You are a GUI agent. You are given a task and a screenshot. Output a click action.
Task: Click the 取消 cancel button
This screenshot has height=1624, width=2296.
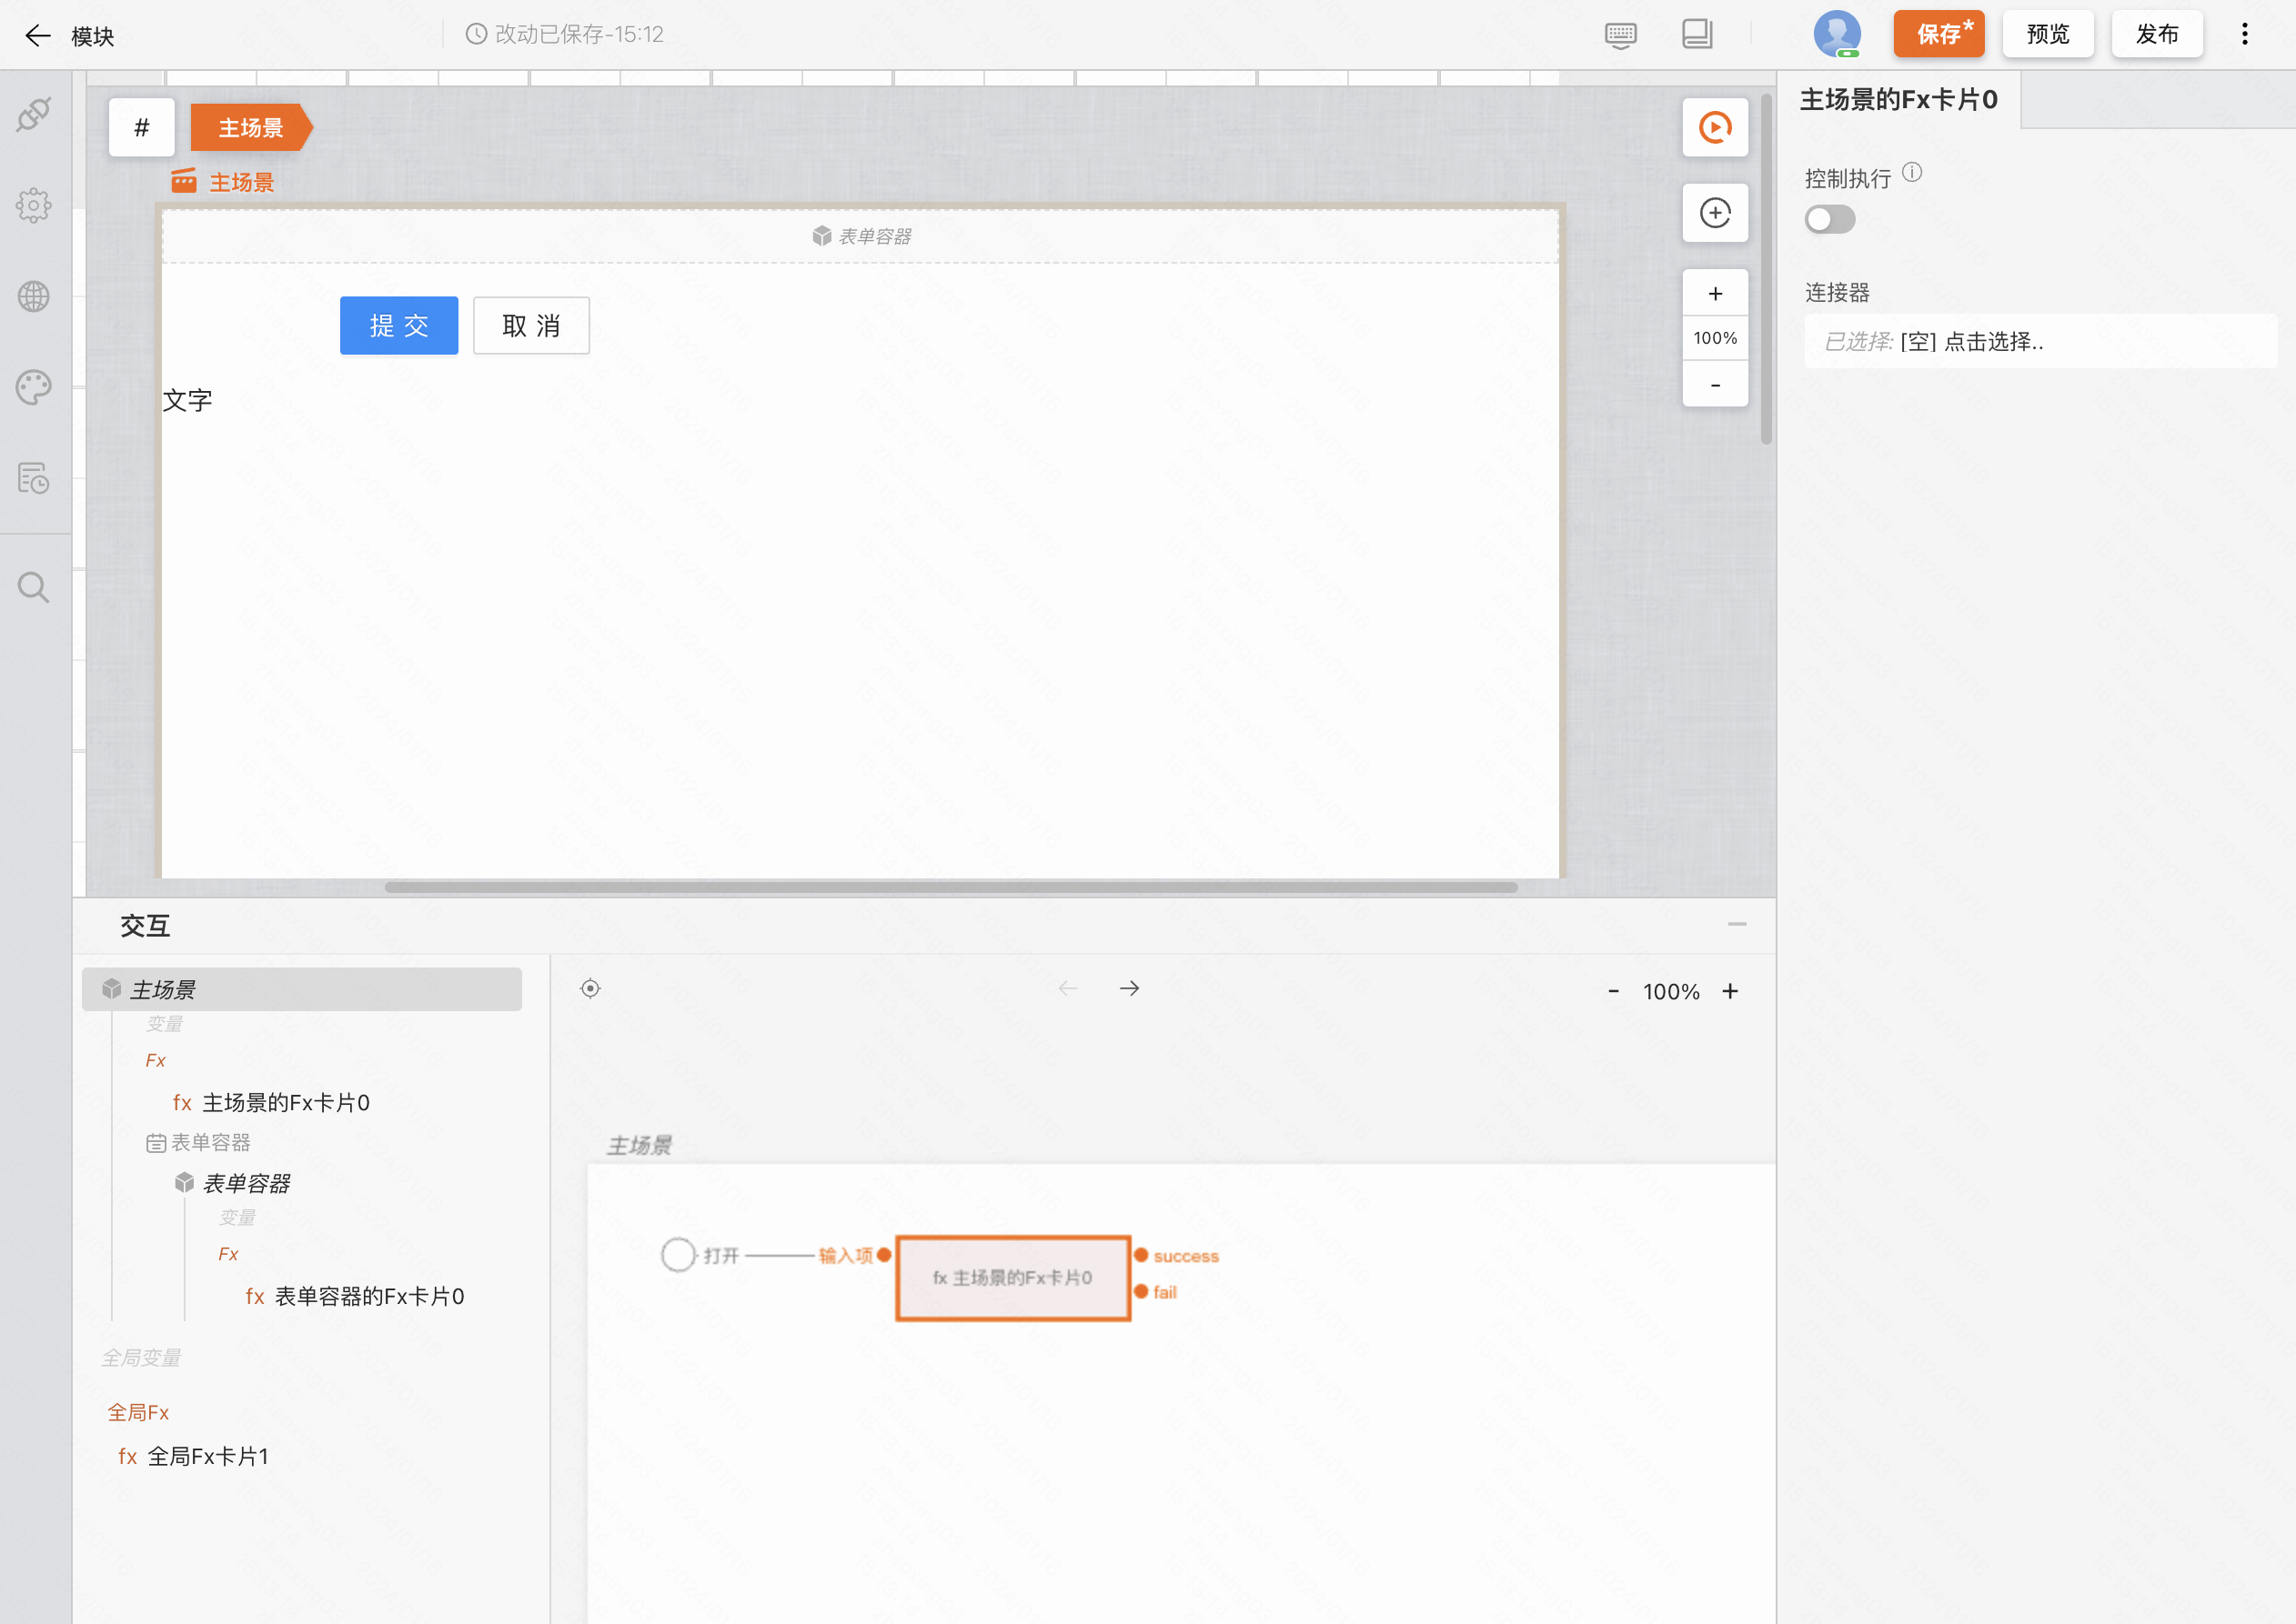tap(531, 324)
